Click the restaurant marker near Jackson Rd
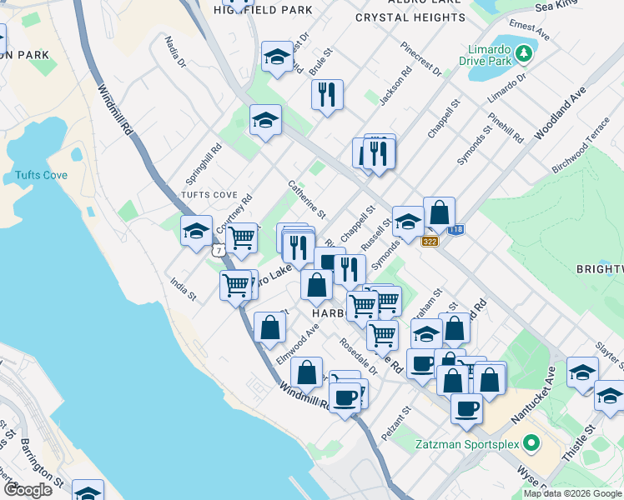 (x=379, y=155)
